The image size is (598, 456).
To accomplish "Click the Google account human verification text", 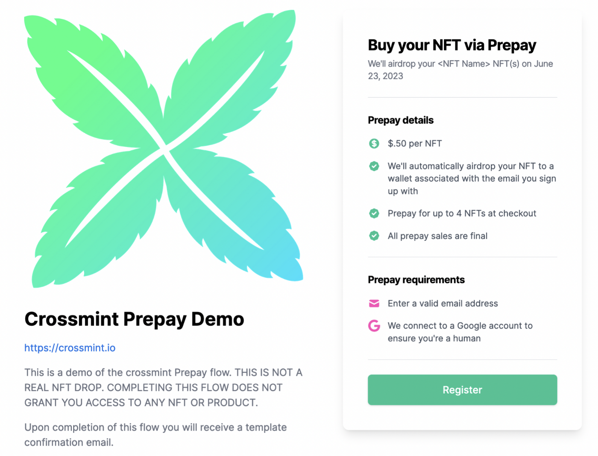I will [x=460, y=332].
